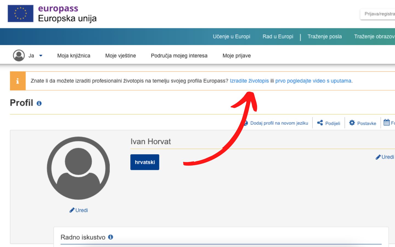
Task: Open Postavke settings link
Action: coord(366,123)
